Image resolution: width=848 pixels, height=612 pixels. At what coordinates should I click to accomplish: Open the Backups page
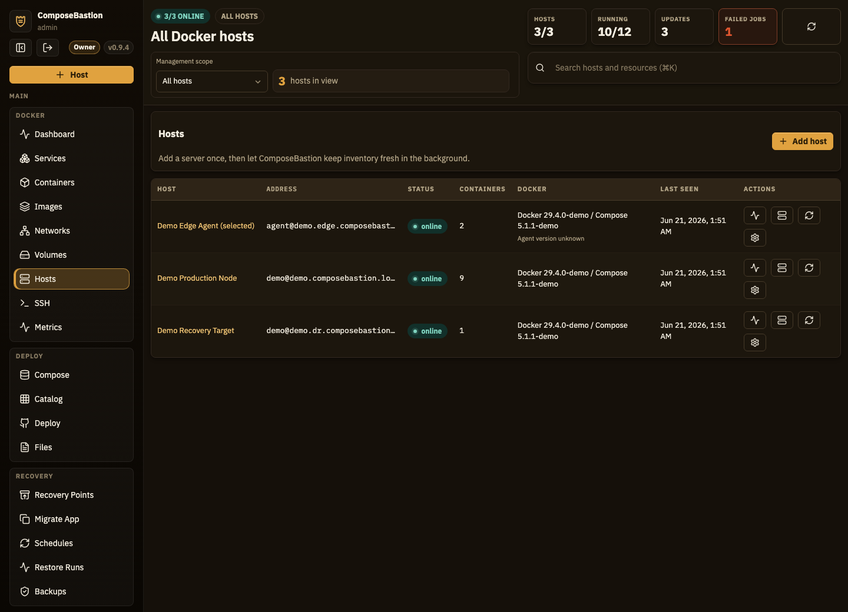pyautogui.click(x=71, y=591)
